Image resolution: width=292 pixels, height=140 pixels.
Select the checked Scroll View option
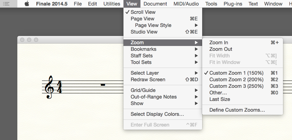[143, 12]
